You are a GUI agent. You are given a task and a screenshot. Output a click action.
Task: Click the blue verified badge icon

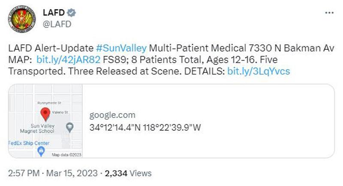coord(71,13)
